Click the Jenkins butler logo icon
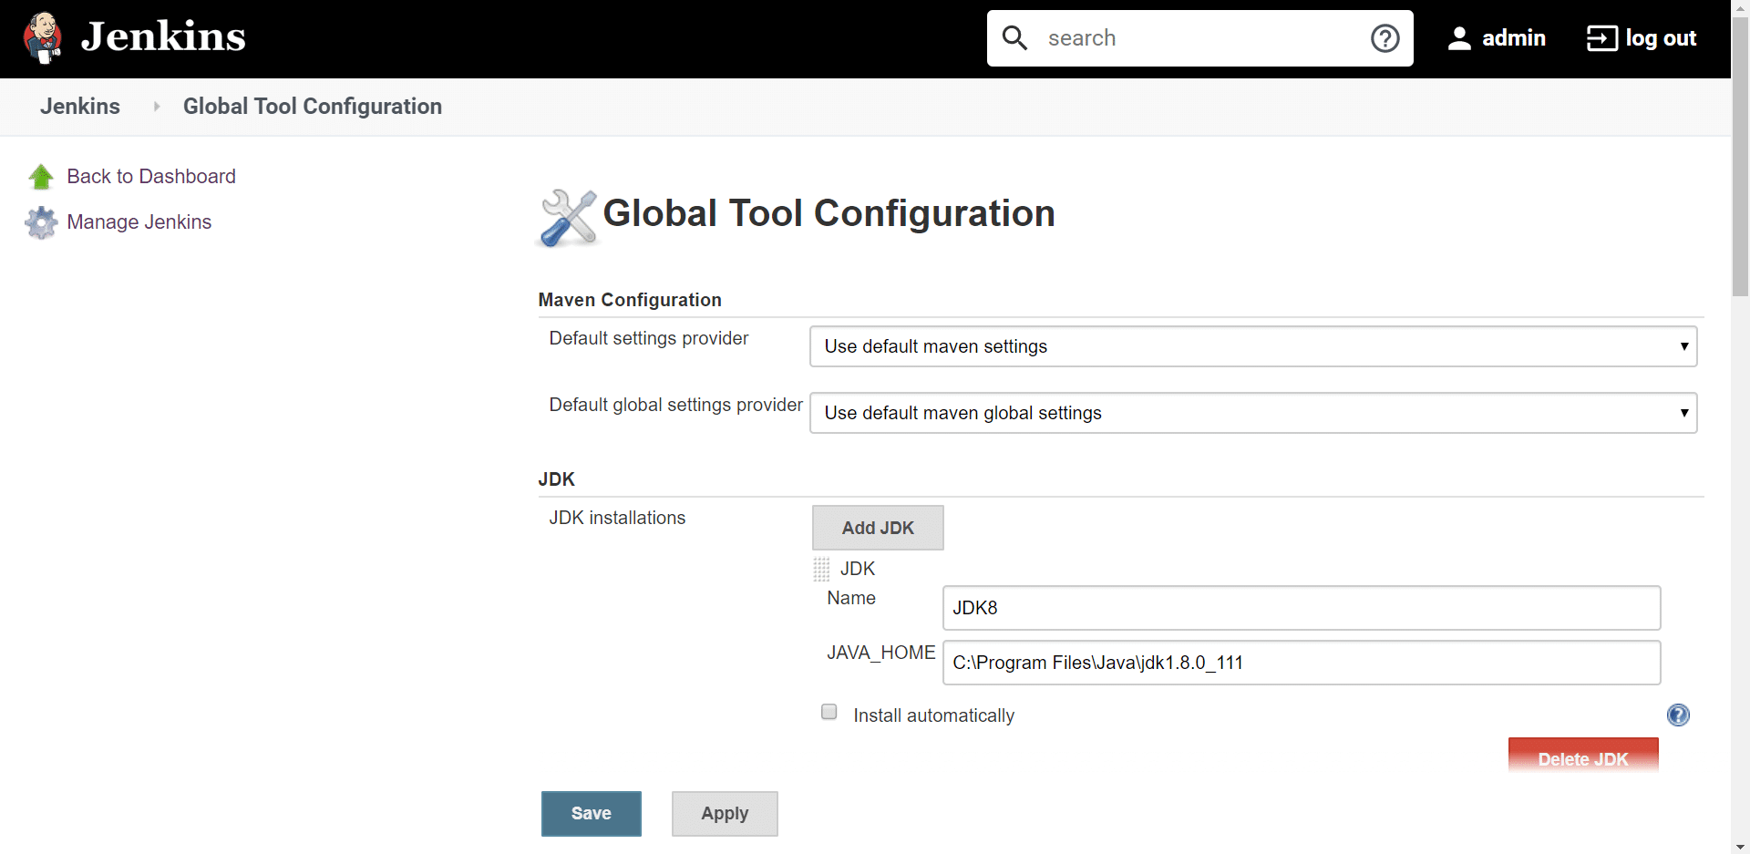The width and height of the screenshot is (1750, 854). pos(42,38)
